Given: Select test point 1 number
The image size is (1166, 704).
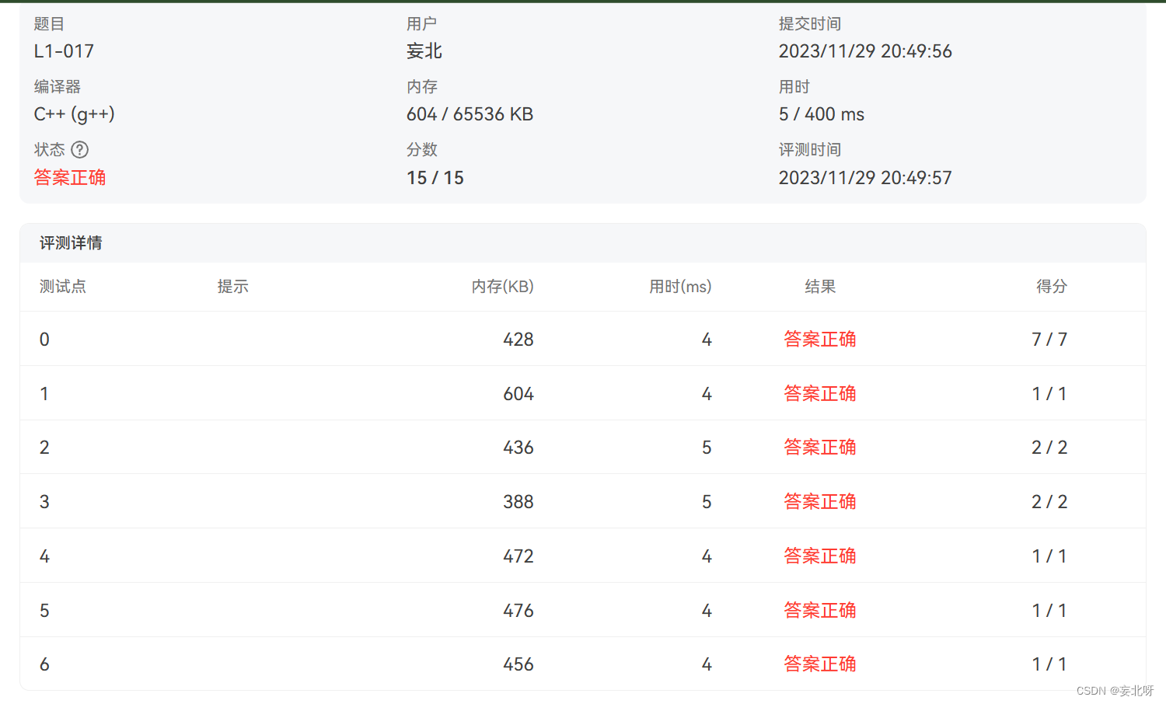Looking at the screenshot, I should [44, 394].
